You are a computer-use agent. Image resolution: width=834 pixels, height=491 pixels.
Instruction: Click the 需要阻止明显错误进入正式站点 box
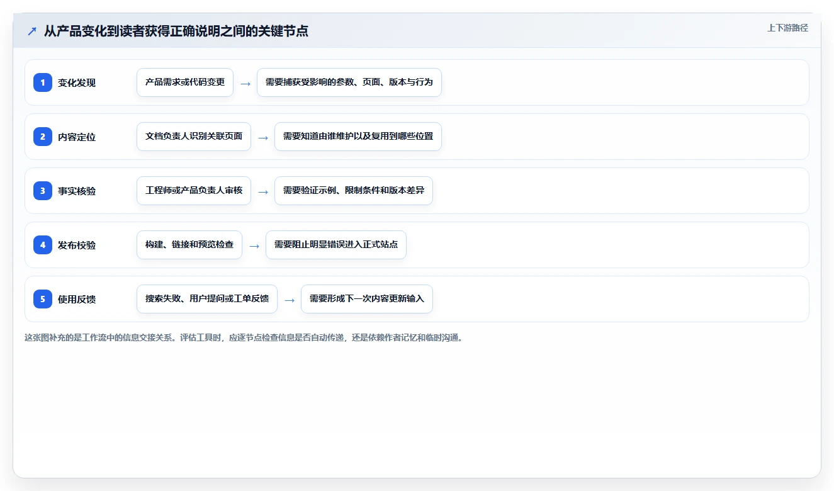coord(336,245)
